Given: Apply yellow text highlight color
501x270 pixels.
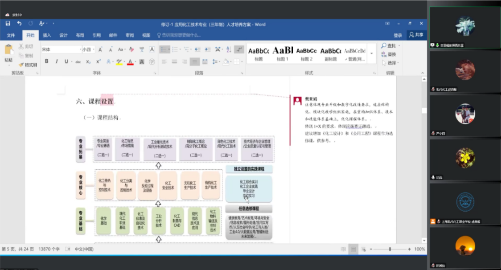Looking at the screenshot, I should 119,61.
